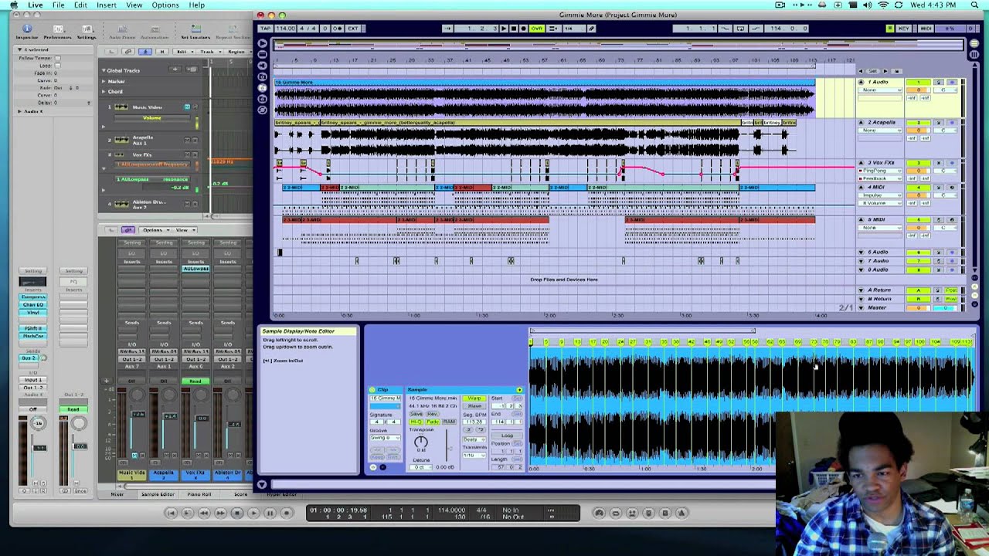
Task: Toggle computer MIDI keyboard icon in Live
Action: pyautogui.click(x=890, y=29)
